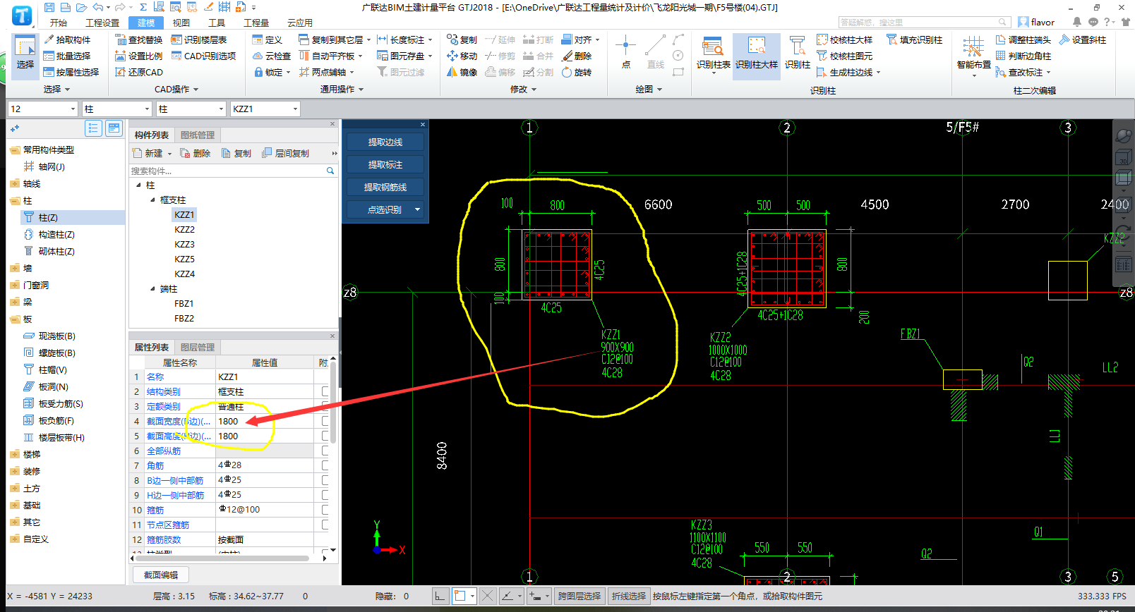Click 设置比例 set scale tool

139,56
